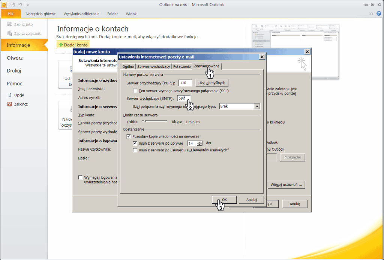
Task: Click the SMTP outgoing server port field
Action: click(x=184, y=99)
